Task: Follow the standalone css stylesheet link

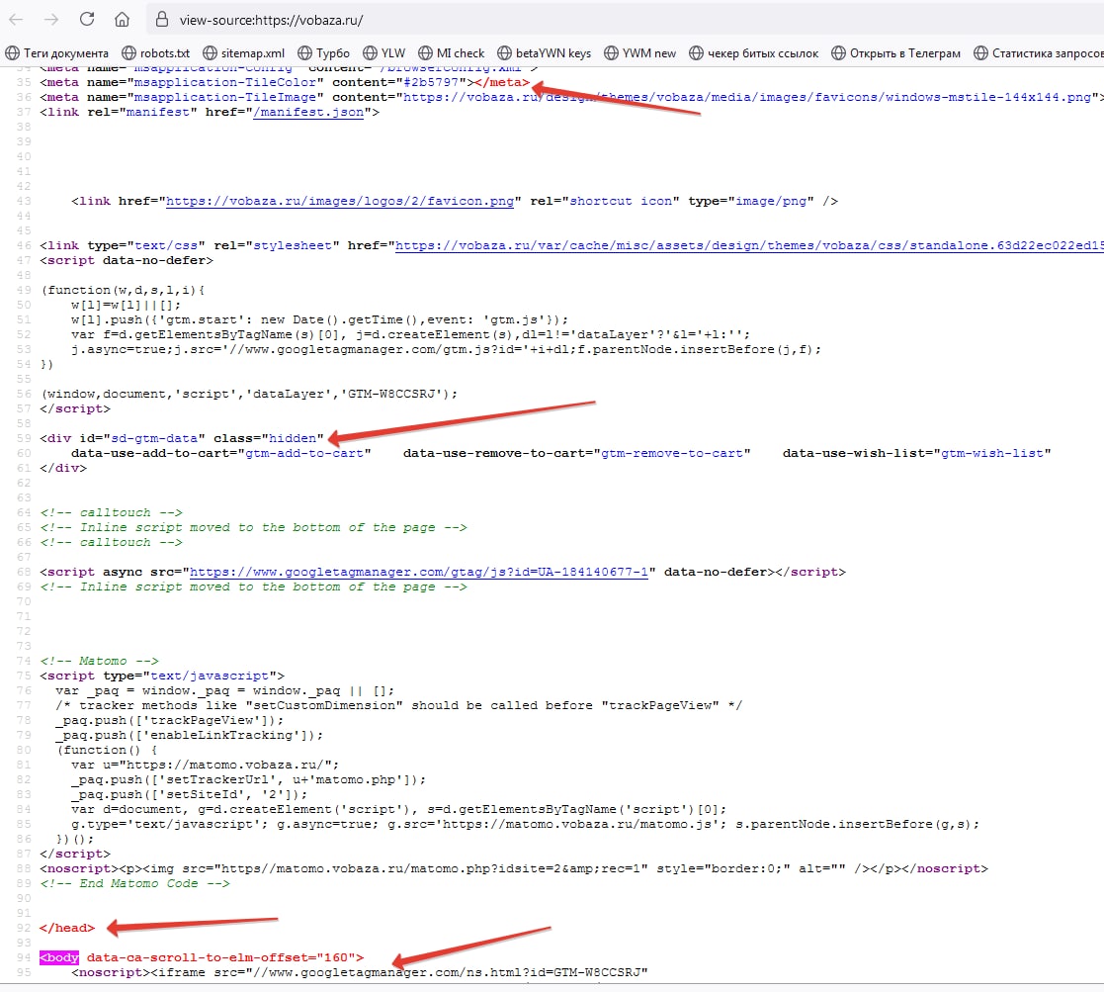Action: tap(749, 246)
